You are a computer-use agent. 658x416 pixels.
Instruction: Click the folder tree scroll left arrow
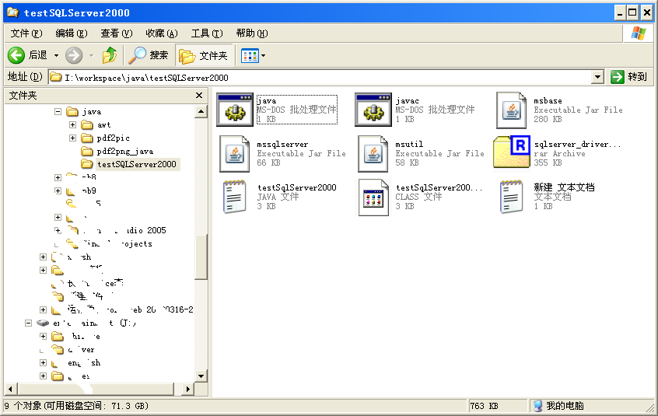(x=11, y=389)
